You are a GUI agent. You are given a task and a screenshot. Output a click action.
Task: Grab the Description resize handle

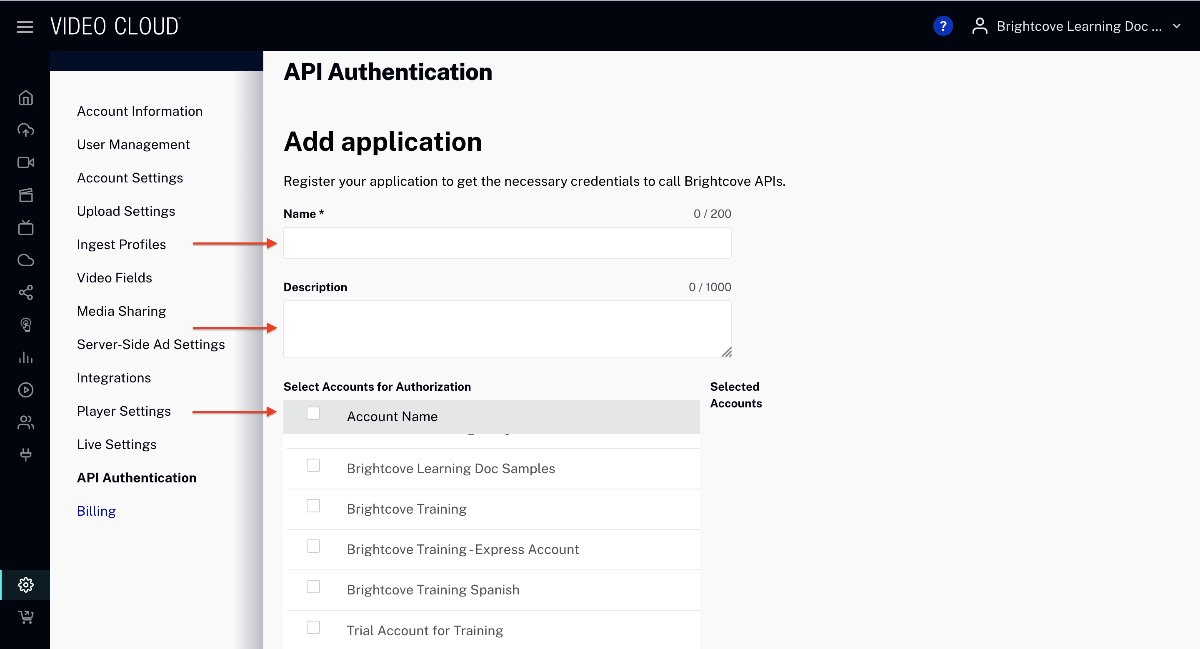[x=726, y=352]
